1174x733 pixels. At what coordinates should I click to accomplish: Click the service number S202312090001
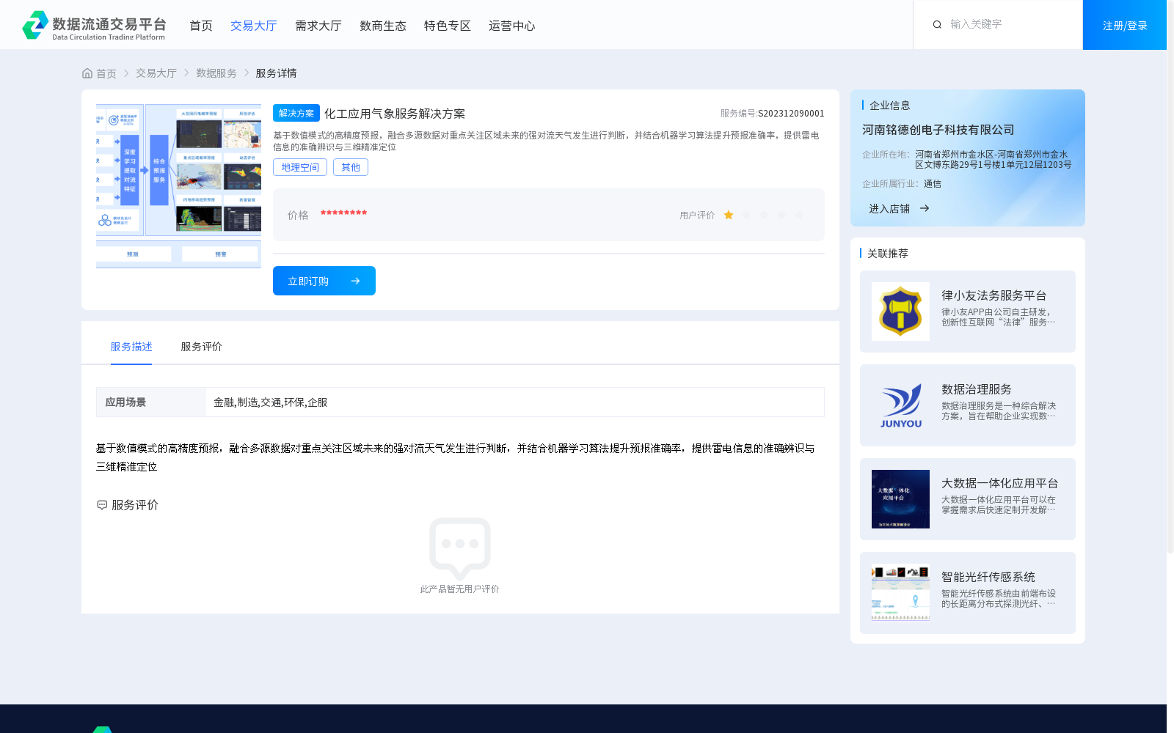click(791, 114)
